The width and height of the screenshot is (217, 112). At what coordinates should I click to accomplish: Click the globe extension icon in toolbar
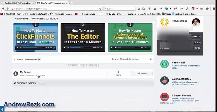(x=167, y=9)
